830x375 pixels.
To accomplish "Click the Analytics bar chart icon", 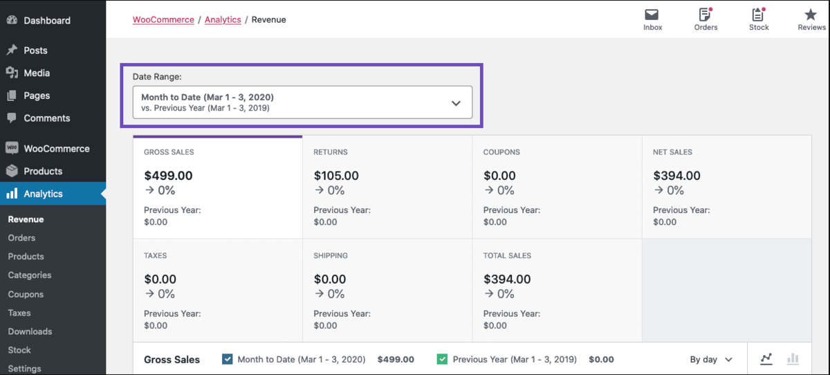I will (x=12, y=194).
